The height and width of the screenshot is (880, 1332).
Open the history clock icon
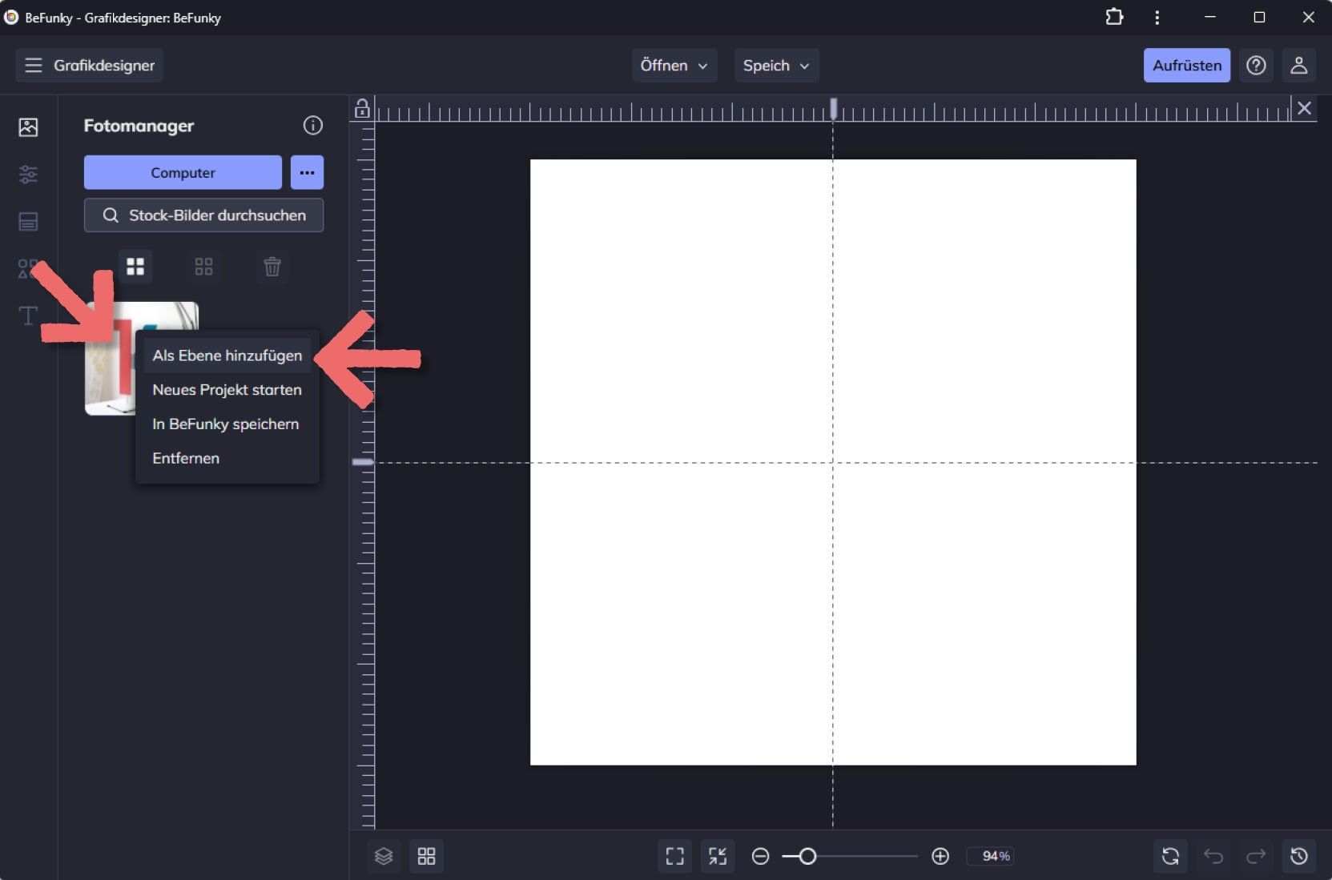click(1299, 856)
